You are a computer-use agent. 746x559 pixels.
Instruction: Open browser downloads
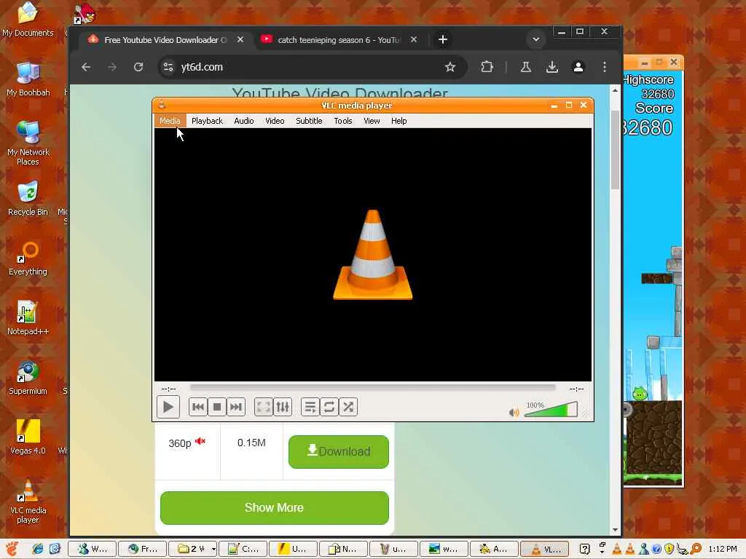tap(552, 67)
